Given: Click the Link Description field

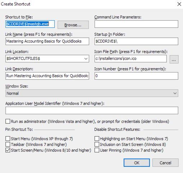Looking at the screenshot, I should 47,76.
